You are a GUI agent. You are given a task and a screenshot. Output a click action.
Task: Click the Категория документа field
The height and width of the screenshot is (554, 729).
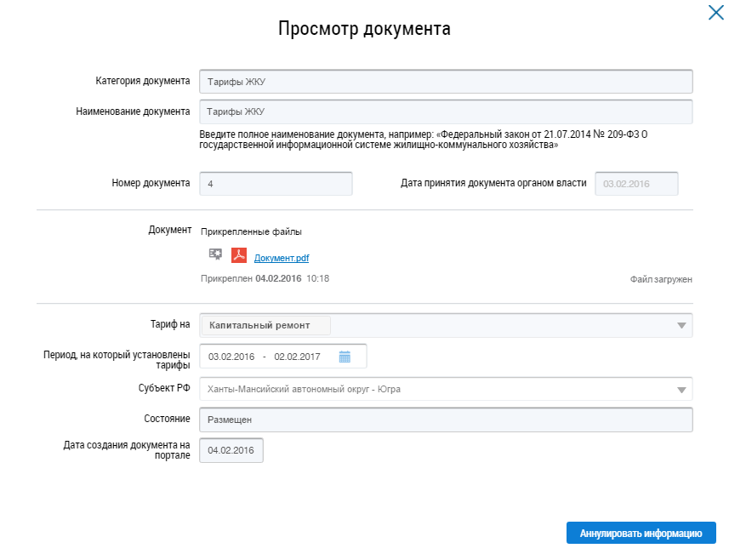(x=445, y=82)
